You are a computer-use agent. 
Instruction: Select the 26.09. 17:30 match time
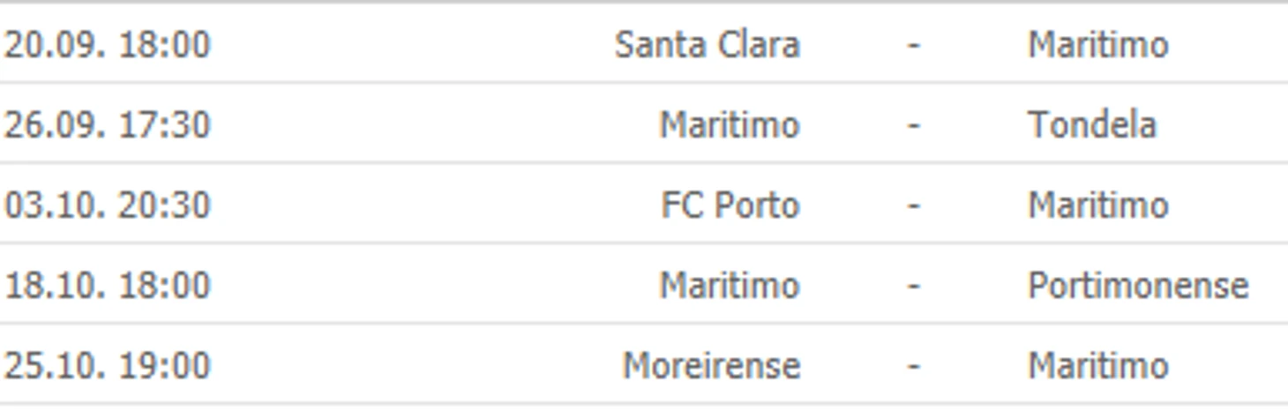coord(107,124)
